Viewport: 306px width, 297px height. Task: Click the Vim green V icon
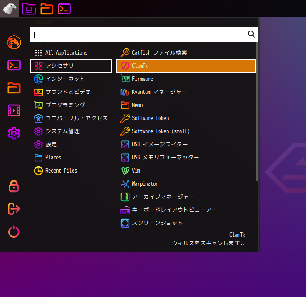(125, 171)
